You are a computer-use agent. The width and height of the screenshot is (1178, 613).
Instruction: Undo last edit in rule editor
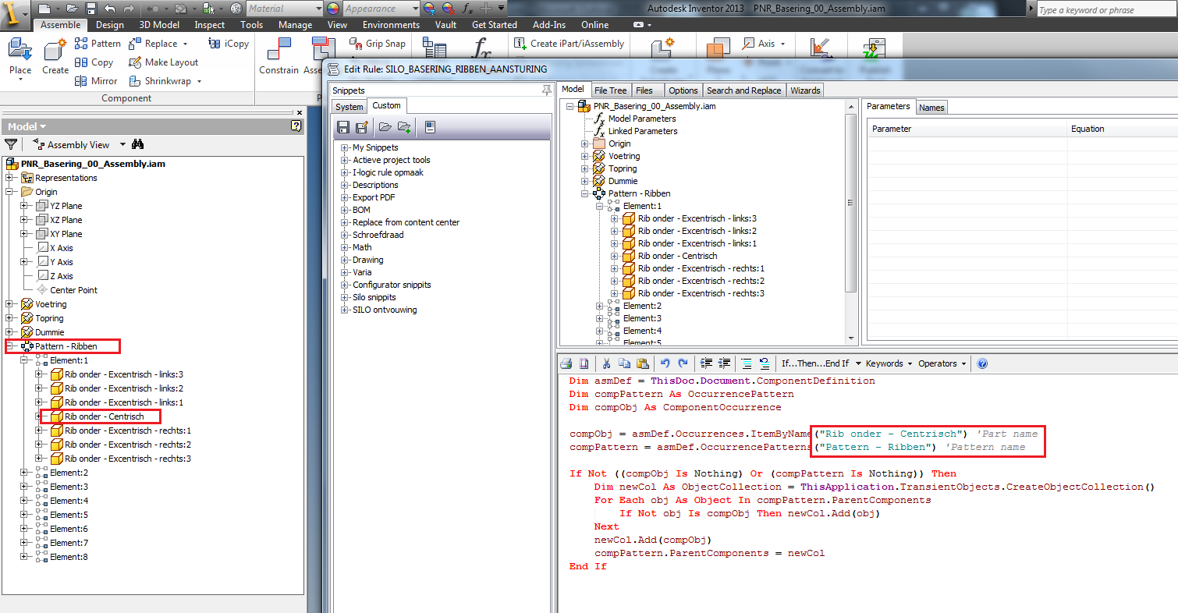click(x=667, y=363)
